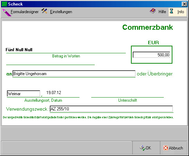Click the green "an" label
Screen dimensions: 189x156
click(9, 74)
